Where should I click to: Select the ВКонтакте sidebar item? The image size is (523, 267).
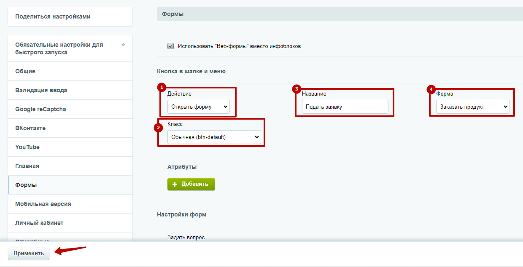(70, 128)
